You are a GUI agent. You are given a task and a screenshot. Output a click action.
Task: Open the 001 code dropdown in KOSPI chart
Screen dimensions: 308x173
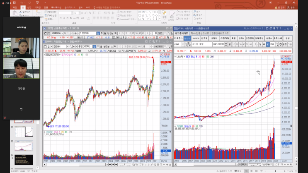pos(68,46)
